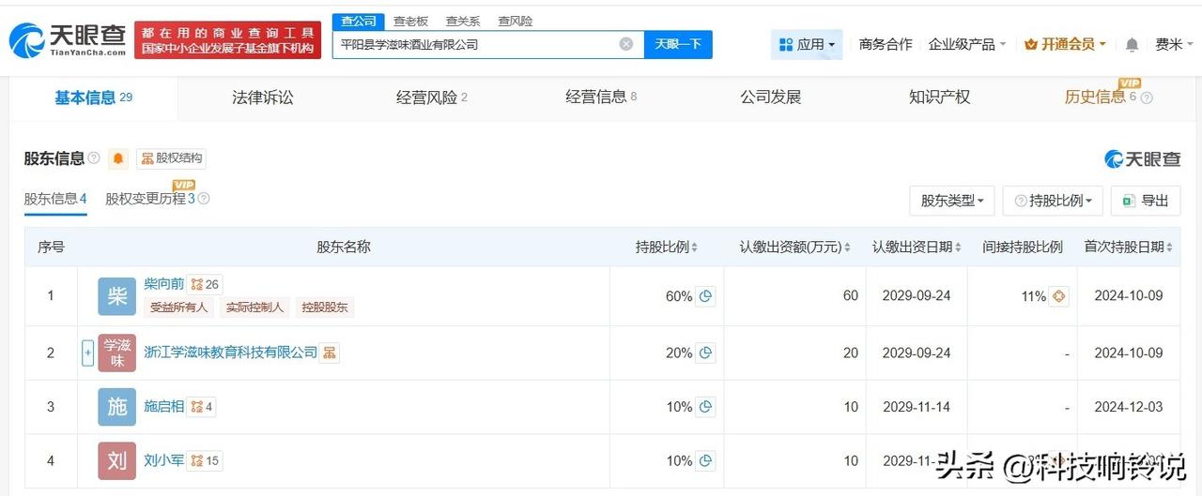Viewport: 1202px width, 496px height.
Task: Open pie chart icon for 施启相 10% share
Action: pos(706,407)
